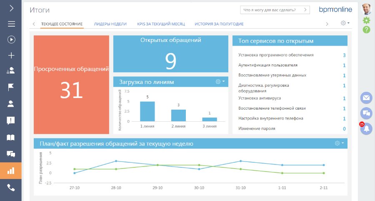
Task: Switch to the KPIs за текущий месяц tab
Action: tap(161, 24)
